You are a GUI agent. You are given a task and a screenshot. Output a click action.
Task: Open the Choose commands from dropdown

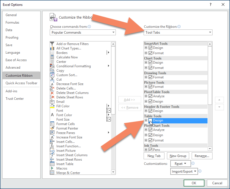83,33
